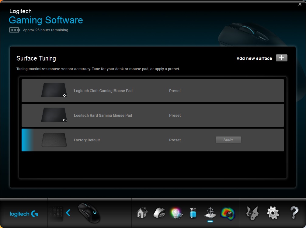Click the Factory Default pad thumbnail
306x228 pixels.
point(54,140)
